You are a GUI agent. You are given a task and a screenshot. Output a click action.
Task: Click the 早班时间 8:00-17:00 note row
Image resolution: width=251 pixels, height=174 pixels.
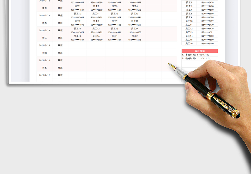(200, 55)
